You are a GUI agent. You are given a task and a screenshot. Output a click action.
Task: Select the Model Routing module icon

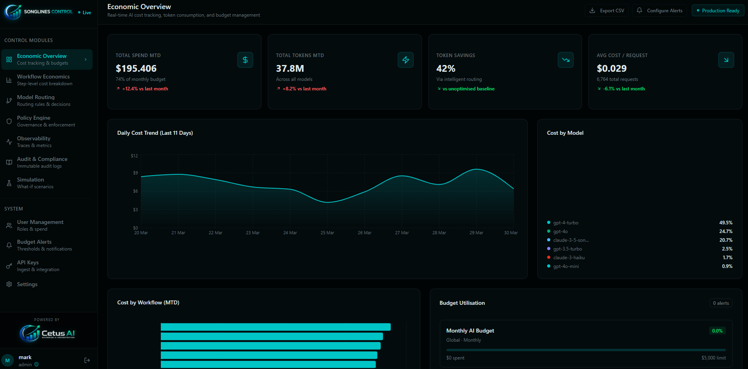tap(9, 100)
